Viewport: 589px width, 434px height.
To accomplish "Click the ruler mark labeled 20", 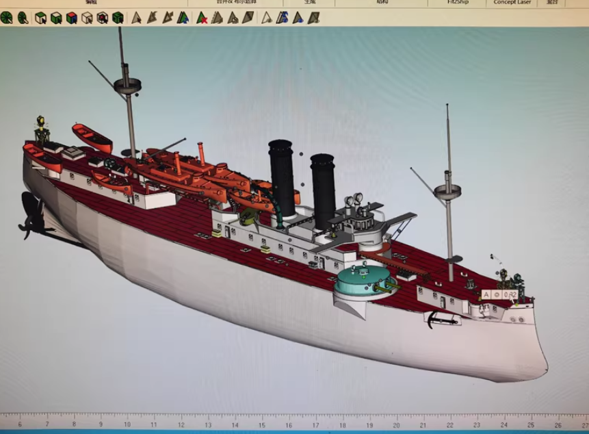I will [396, 425].
